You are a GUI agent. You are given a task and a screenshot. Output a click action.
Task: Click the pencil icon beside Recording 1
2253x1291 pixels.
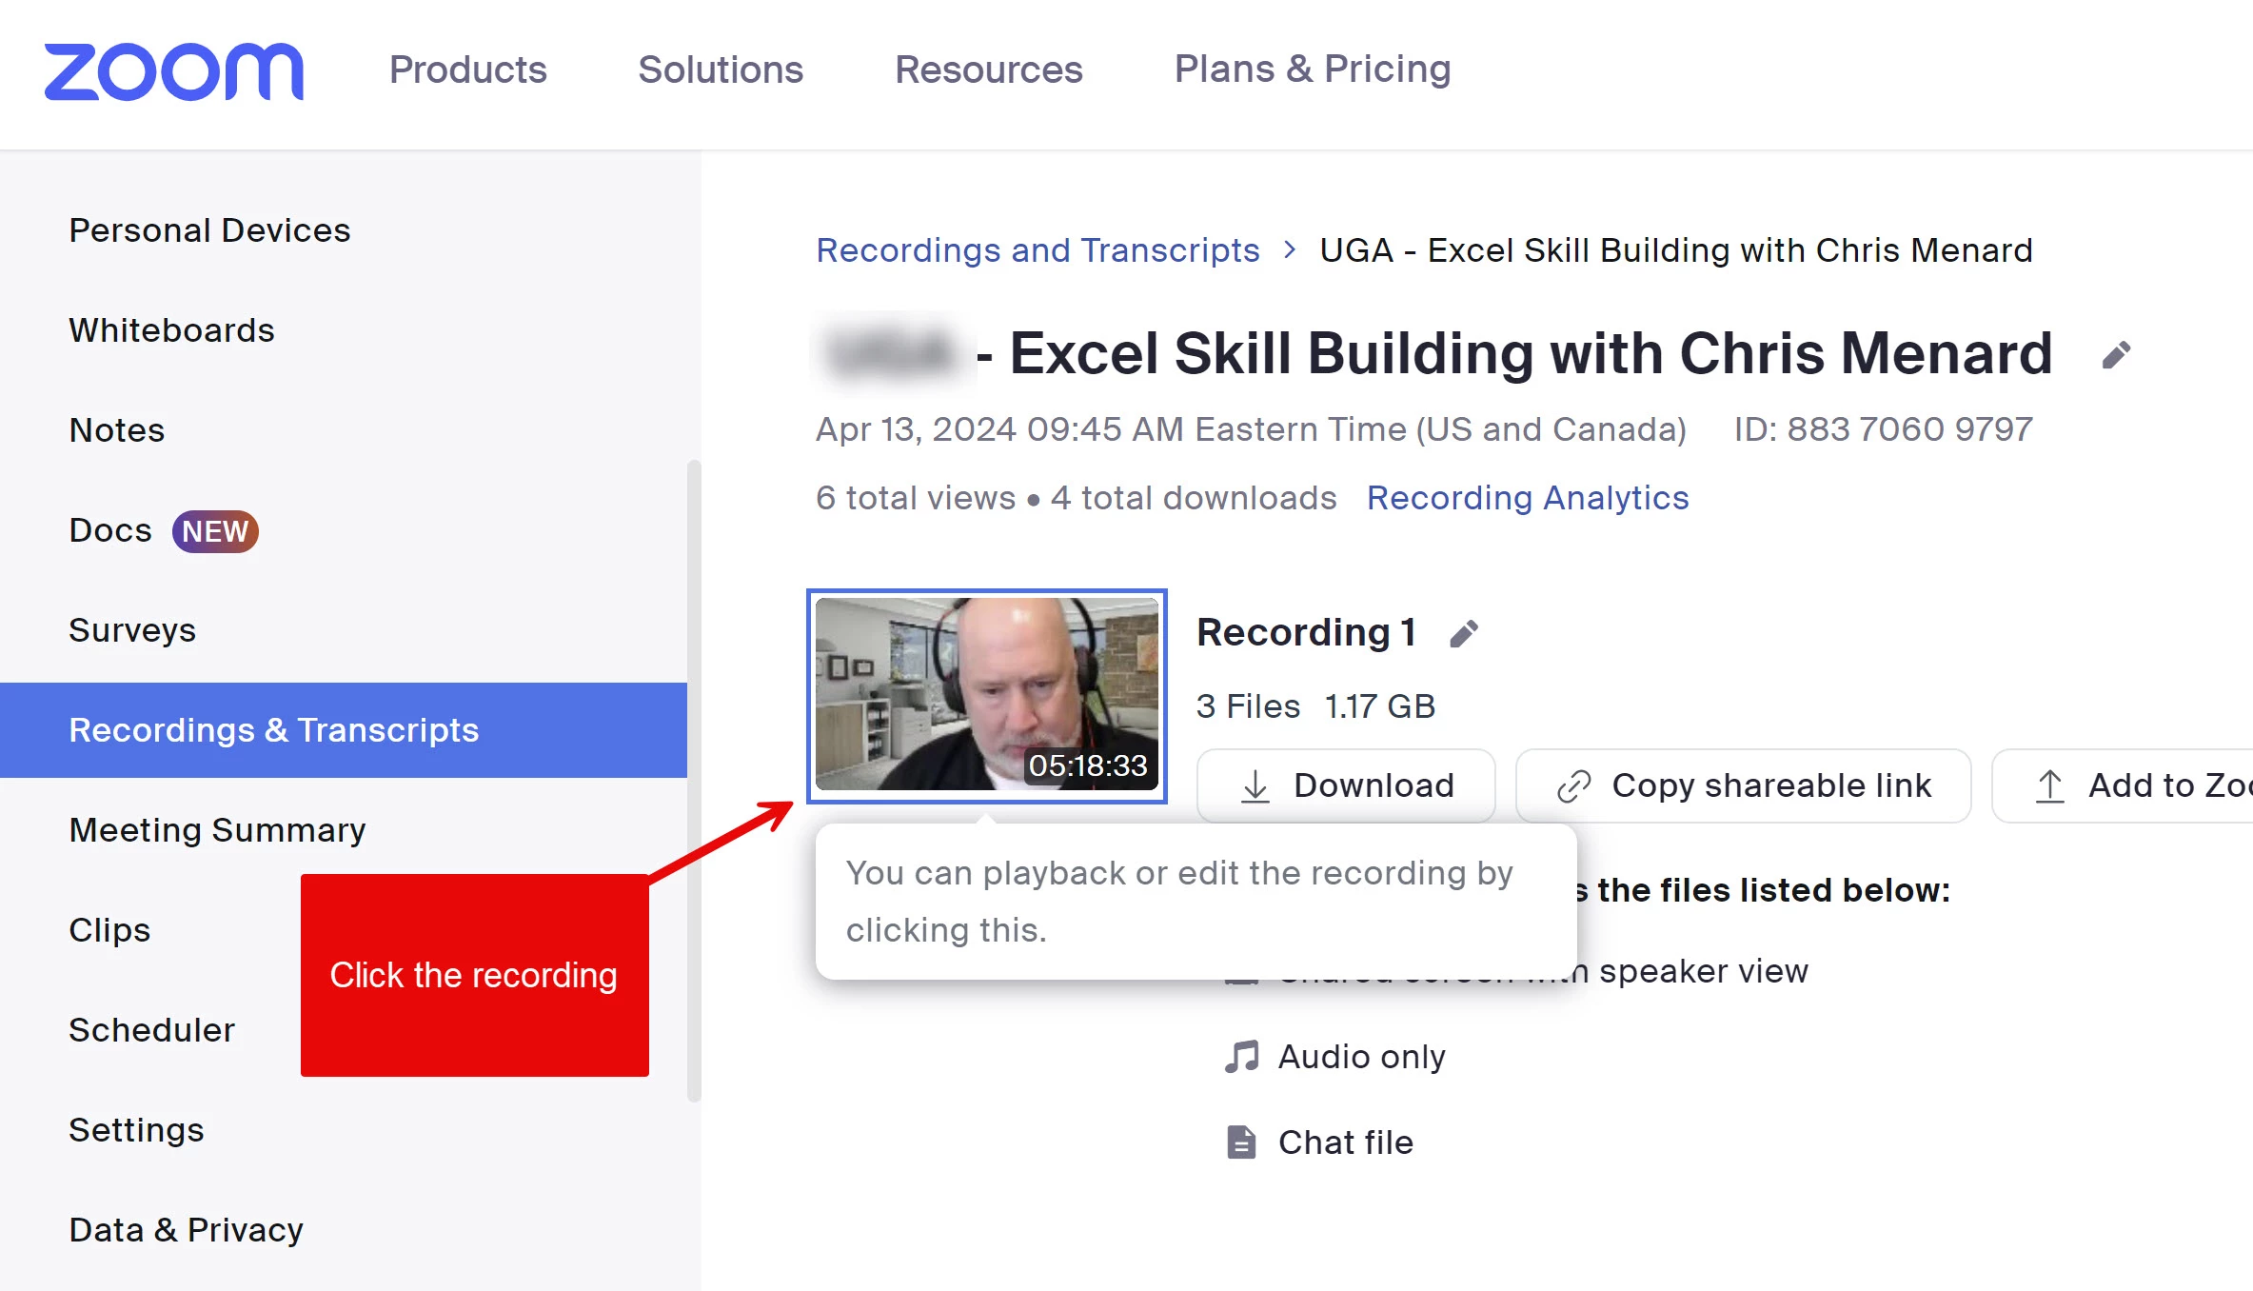coord(1464,633)
